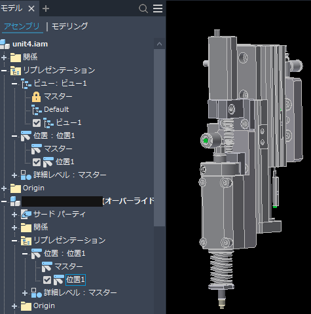This screenshot has width=311, height=314.
Task: Select the unit4.iam root node text
Action: (x=30, y=44)
